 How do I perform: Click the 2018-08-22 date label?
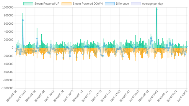pos(144,96)
